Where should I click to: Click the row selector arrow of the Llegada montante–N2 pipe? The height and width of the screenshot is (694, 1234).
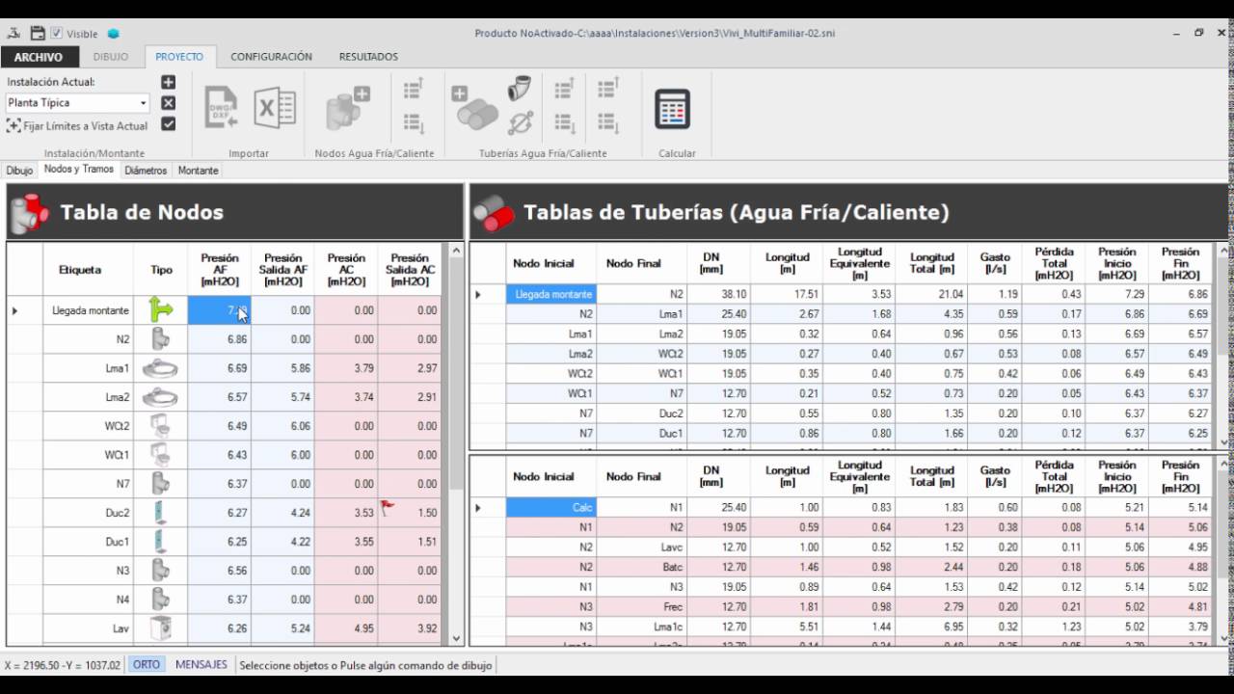(x=478, y=294)
